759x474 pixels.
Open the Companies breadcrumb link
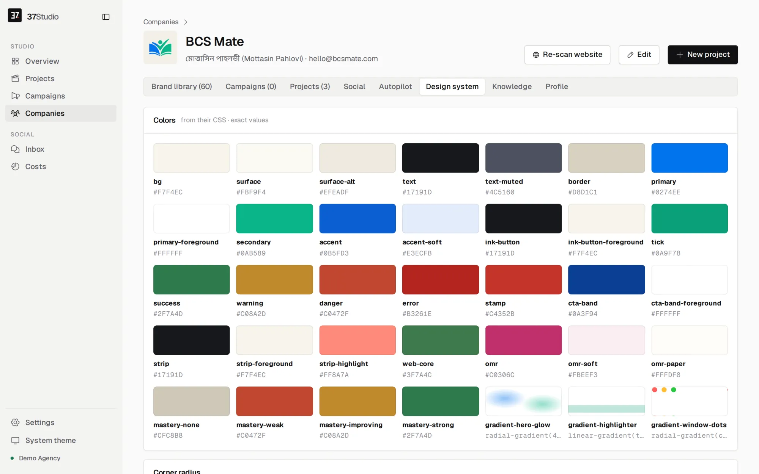tap(161, 22)
